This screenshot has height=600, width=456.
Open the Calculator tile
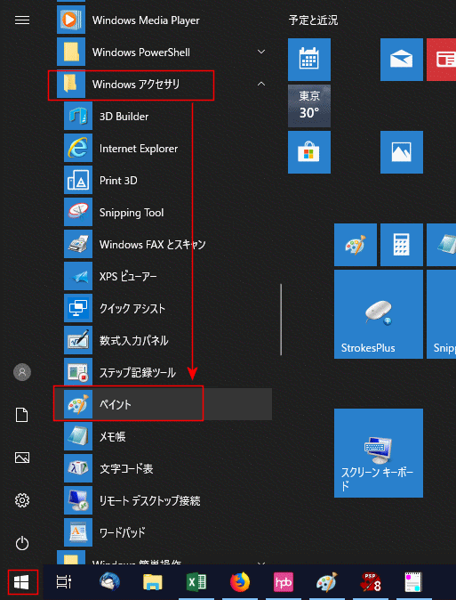click(402, 245)
